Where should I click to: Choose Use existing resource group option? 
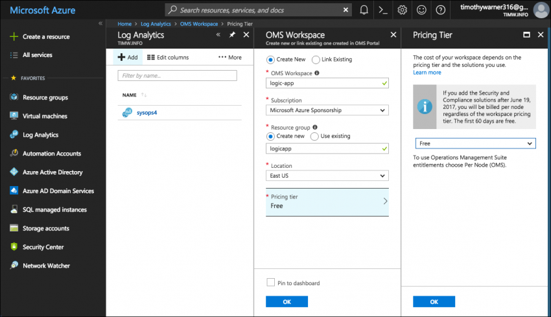point(315,136)
